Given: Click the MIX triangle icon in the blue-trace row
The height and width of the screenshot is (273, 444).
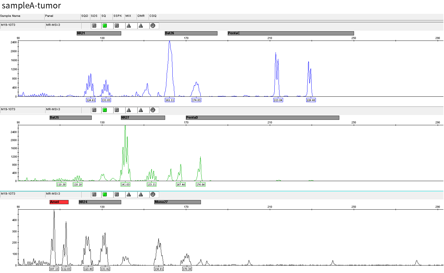Looking at the screenshot, I should tap(129, 26).
